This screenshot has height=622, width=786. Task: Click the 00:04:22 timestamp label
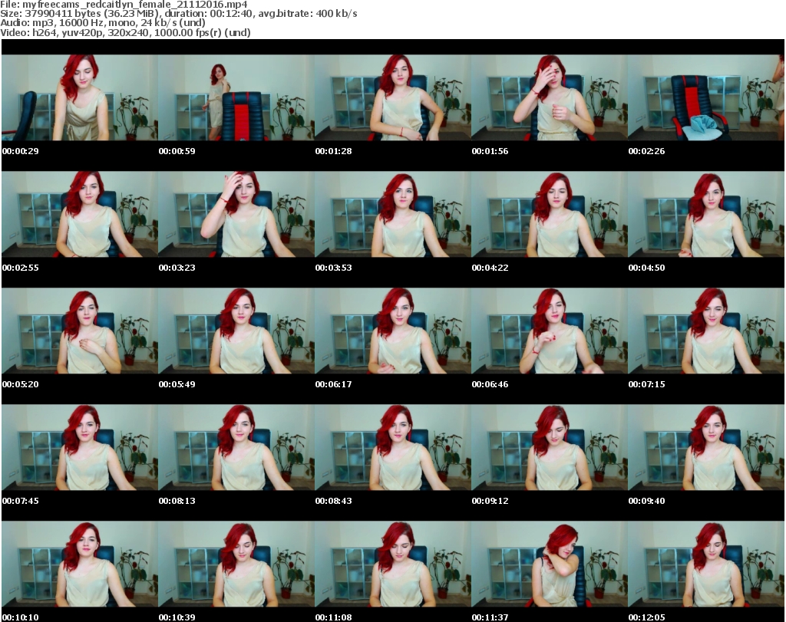pos(490,268)
